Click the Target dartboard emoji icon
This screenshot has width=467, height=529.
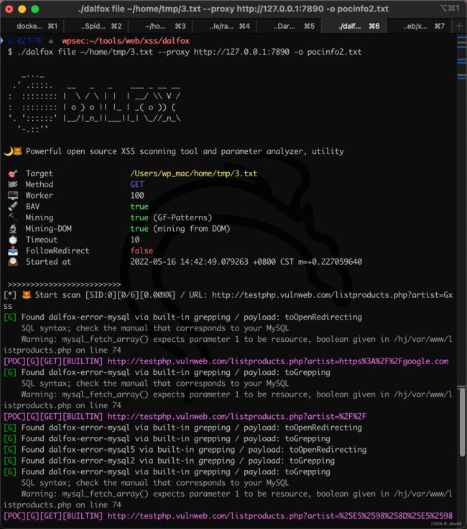tap(13, 173)
